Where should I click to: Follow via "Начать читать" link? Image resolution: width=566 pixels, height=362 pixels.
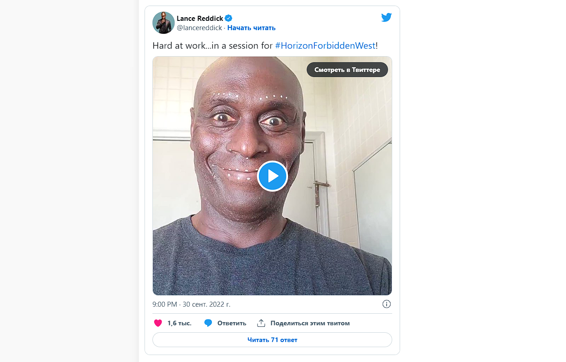(x=251, y=28)
